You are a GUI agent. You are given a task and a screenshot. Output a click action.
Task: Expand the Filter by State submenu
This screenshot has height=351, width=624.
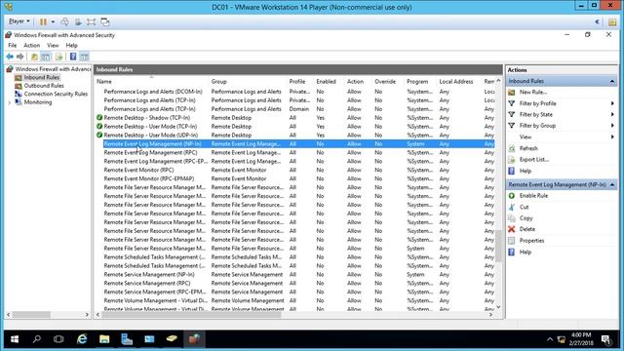(612, 115)
